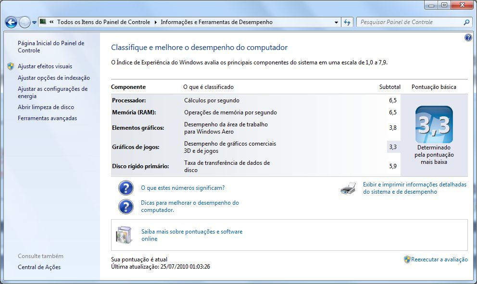Open recent pages dropdown beside navigation arrows
Viewport: 477px width, 284px height.
(34, 23)
